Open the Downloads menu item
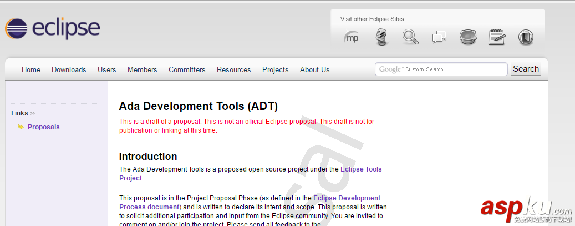The image size is (575, 226). click(x=69, y=69)
